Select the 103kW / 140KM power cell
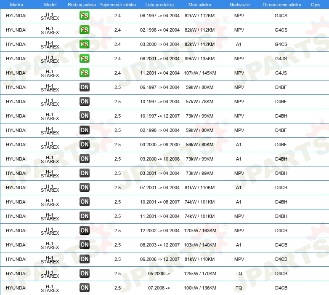The width and height of the screenshot is (329, 295). pyautogui.click(x=200, y=245)
